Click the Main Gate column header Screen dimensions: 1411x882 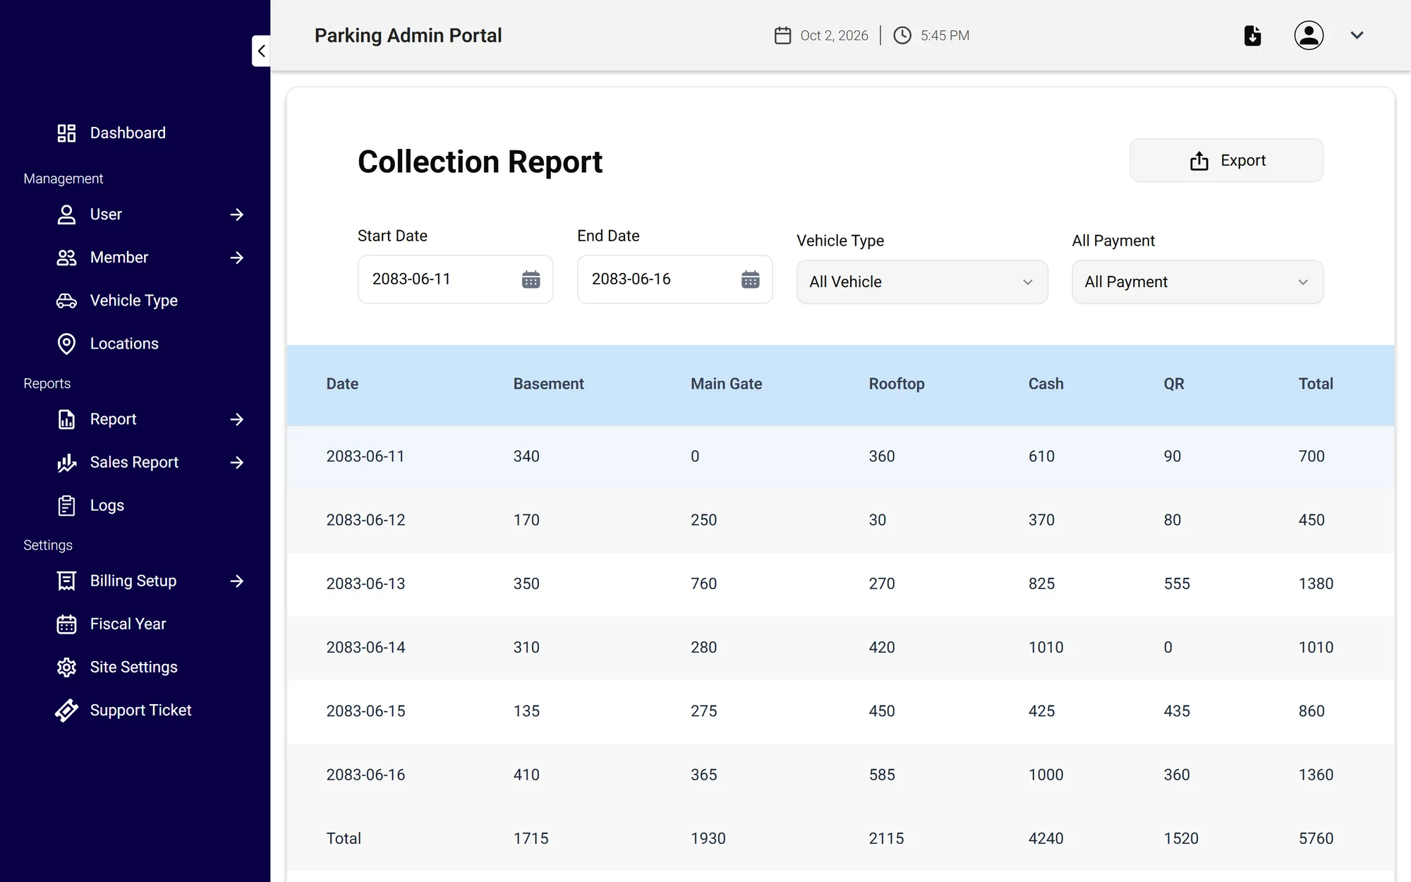point(726,384)
